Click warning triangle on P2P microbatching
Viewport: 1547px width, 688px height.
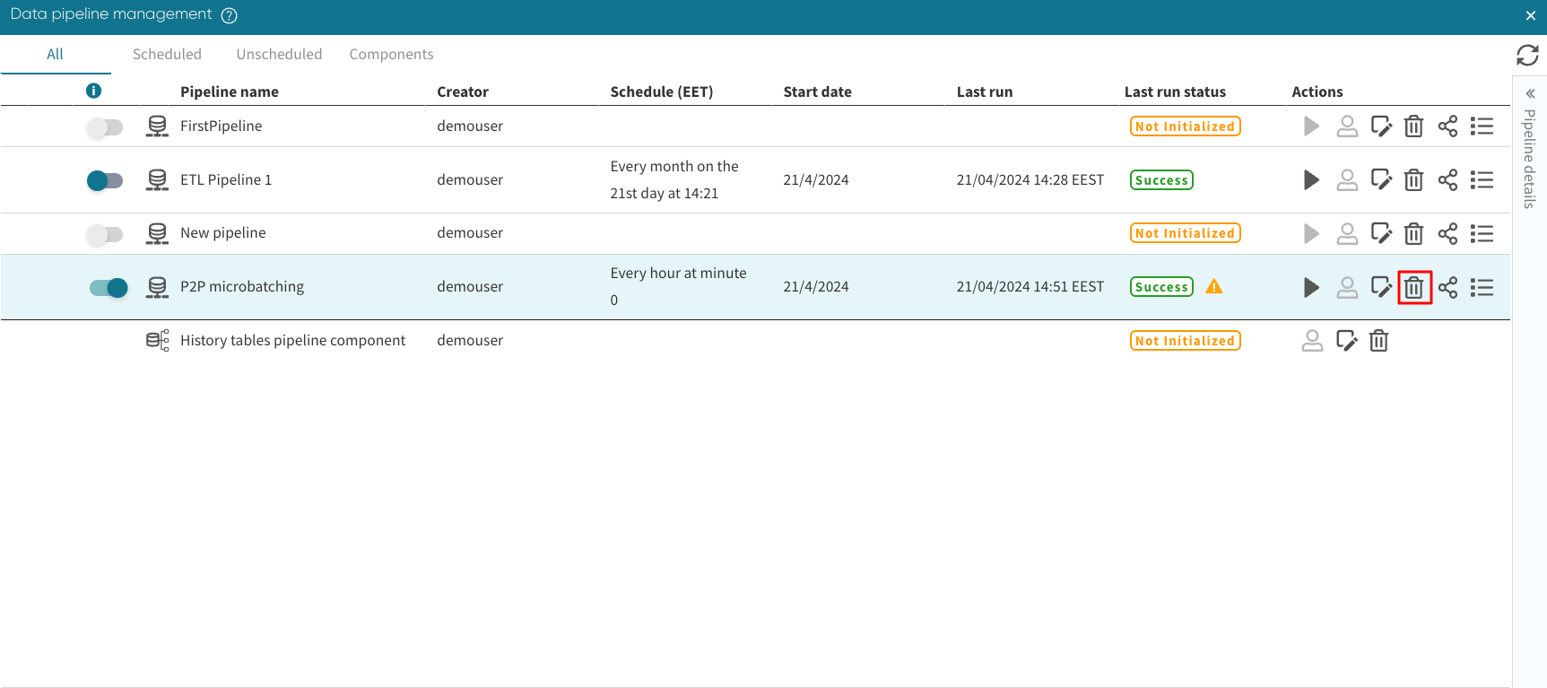point(1213,287)
